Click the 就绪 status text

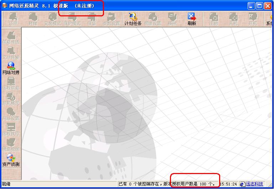[x=6, y=184]
